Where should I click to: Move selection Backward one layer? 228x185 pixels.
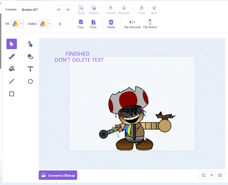point(124,10)
